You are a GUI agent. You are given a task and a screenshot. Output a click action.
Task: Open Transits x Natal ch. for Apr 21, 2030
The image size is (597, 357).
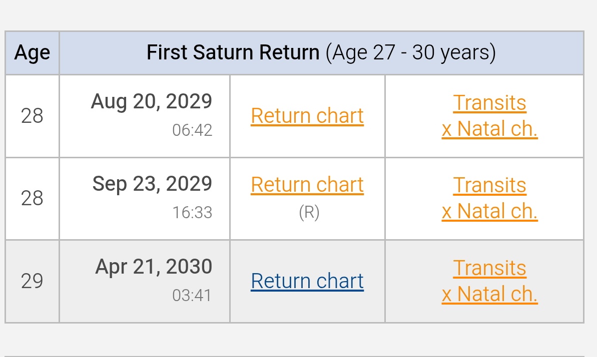489,281
